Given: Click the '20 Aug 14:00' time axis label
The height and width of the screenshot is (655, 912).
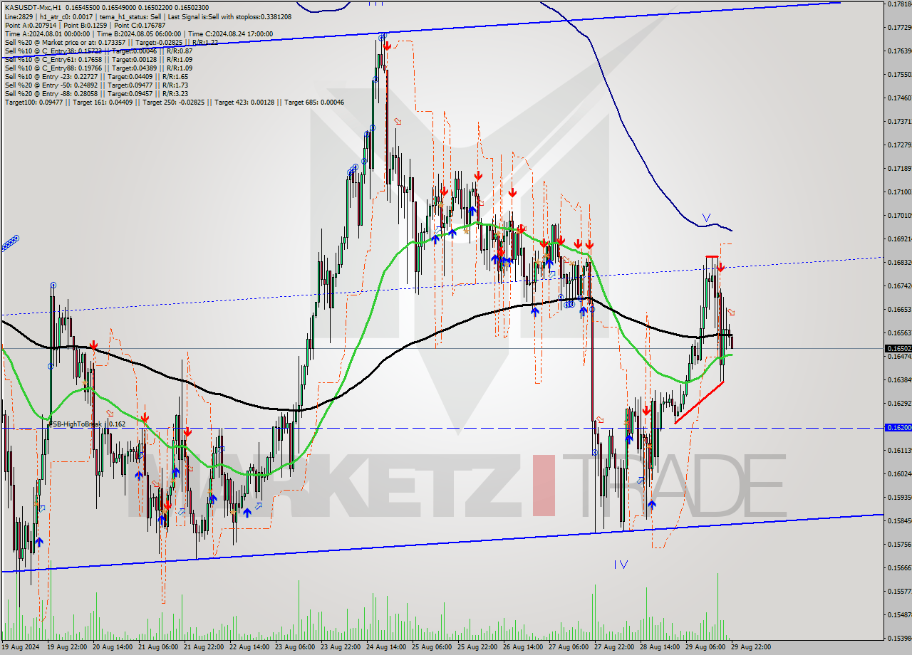Looking at the screenshot, I should coord(112,647).
